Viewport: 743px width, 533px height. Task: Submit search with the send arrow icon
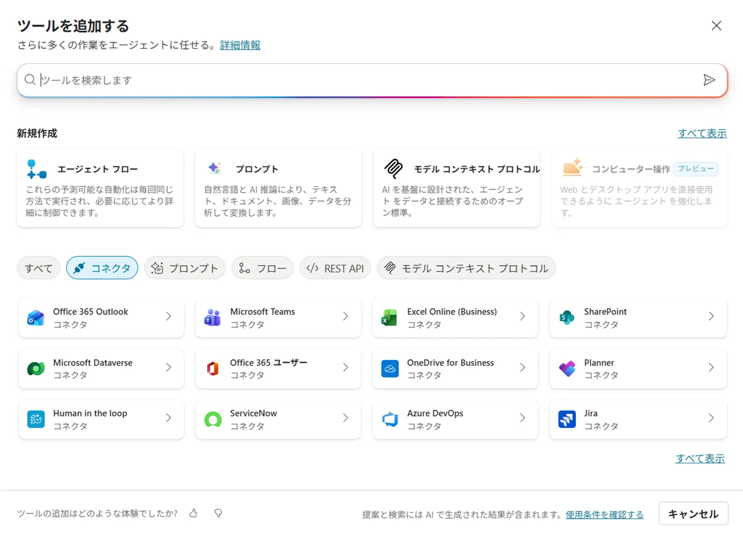(x=709, y=80)
